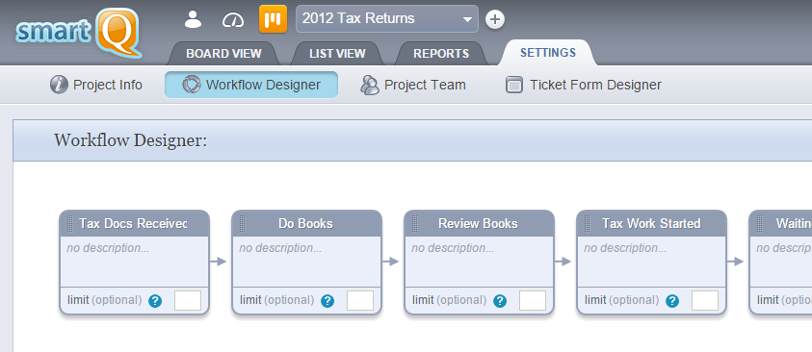This screenshot has width=812, height=352.
Task: Click drag handle of the Waiting stage
Action: (x=760, y=224)
